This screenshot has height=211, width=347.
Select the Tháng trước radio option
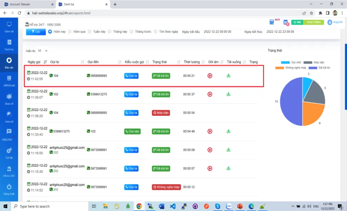131,31
